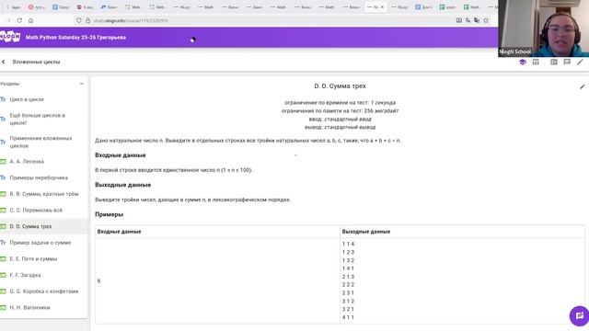
Task: Open the floating purple chat button
Action: point(579,316)
